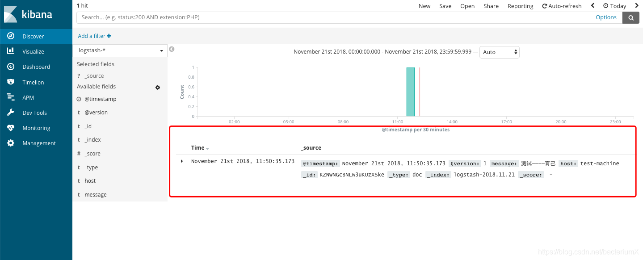Click the APM lines icon

pos(11,97)
